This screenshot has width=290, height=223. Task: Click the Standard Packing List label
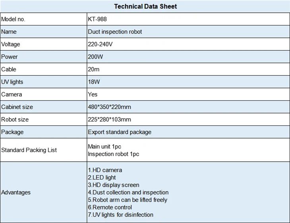(x=29, y=150)
